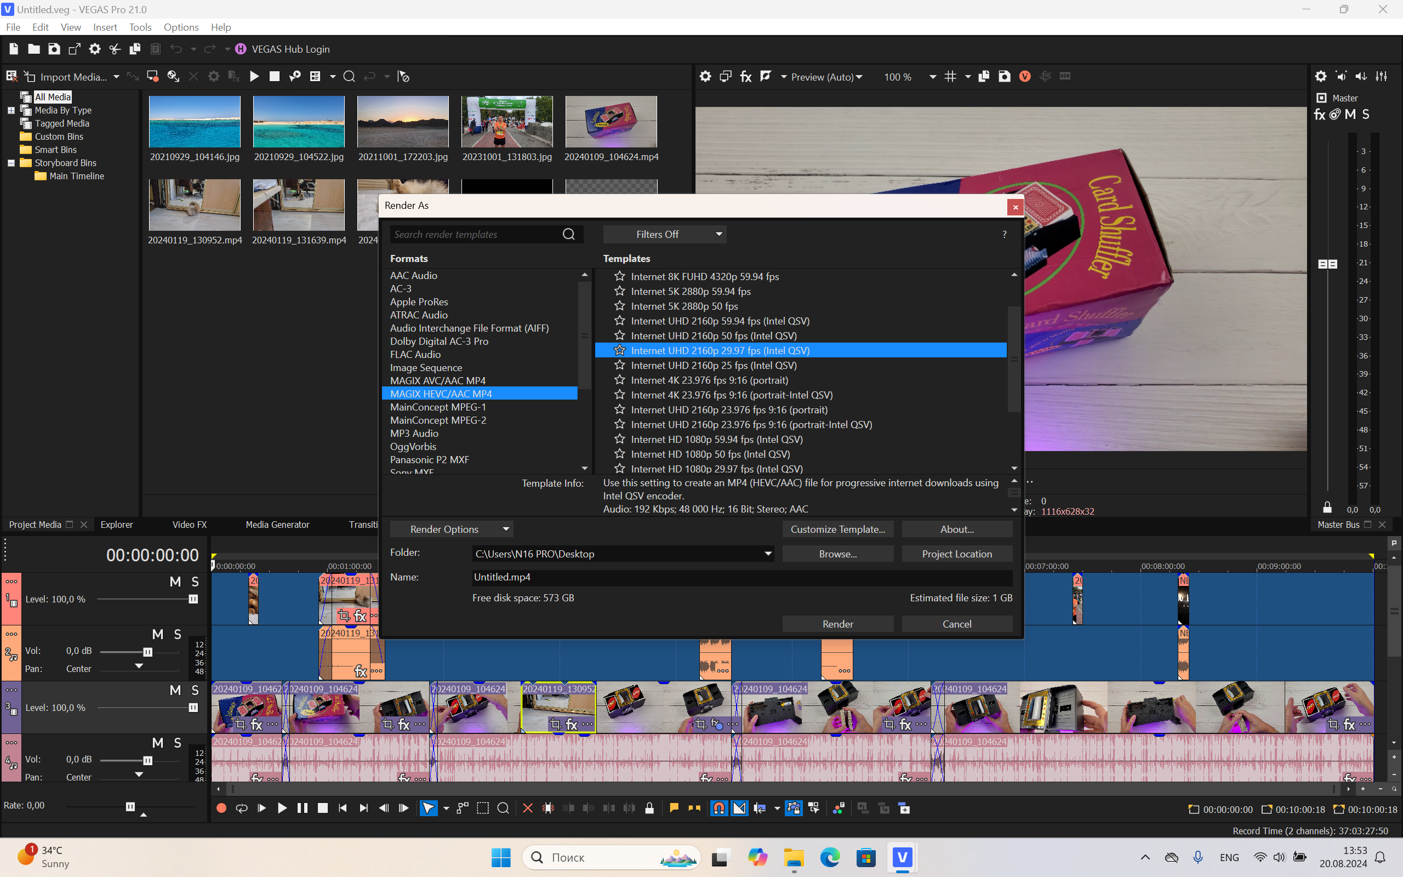Expand the Render Options dropdown

coord(452,529)
